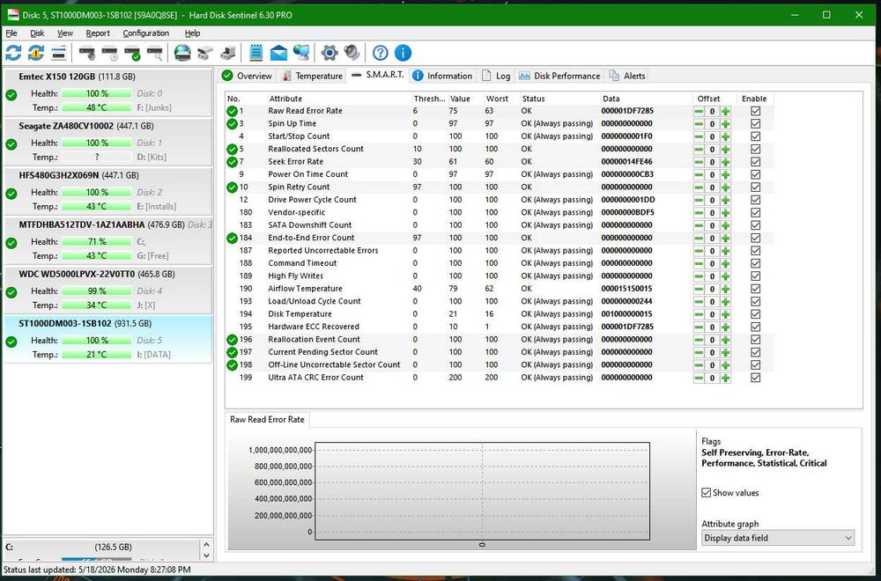Select the HFS480G3H2X069N disk

[x=107, y=192]
